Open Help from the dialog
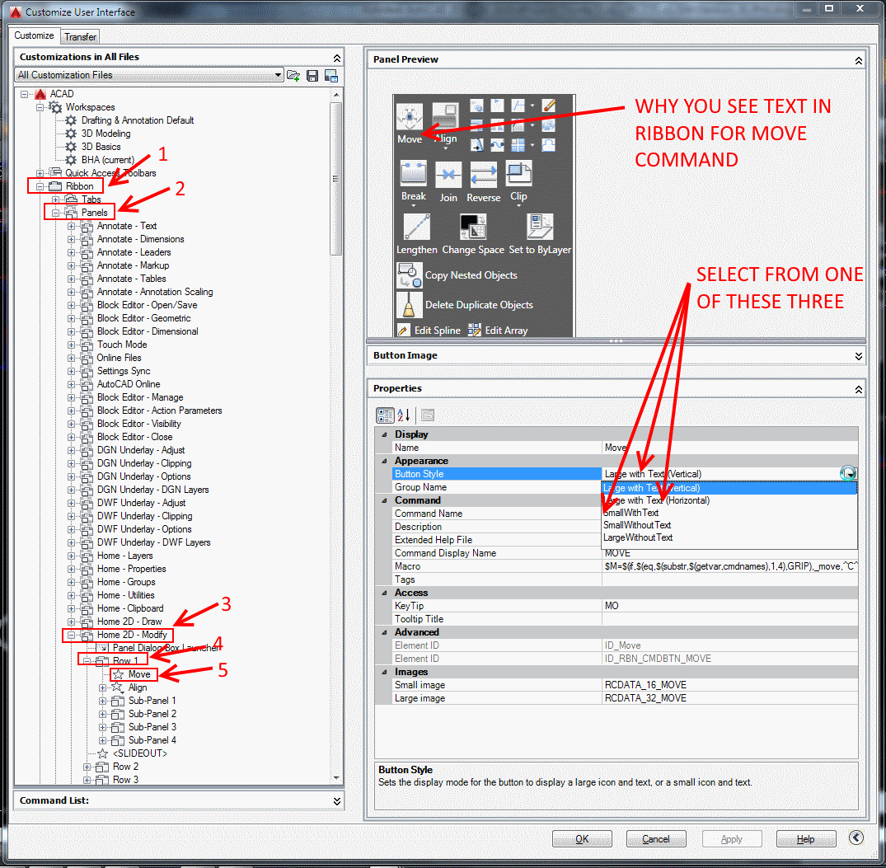The width and height of the screenshot is (886, 868). (x=806, y=838)
